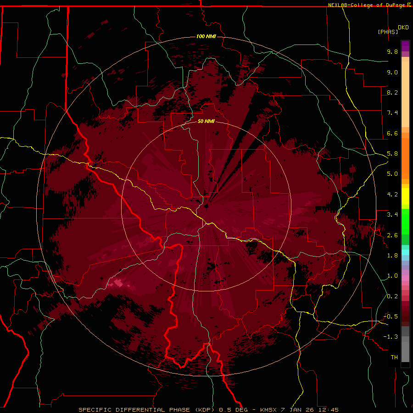The image size is (413, 413).
Task: Click the 5.0 value on the scale
Action: (392, 174)
